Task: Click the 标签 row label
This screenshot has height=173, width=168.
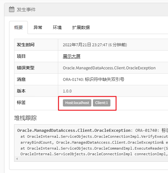Action: (21, 102)
